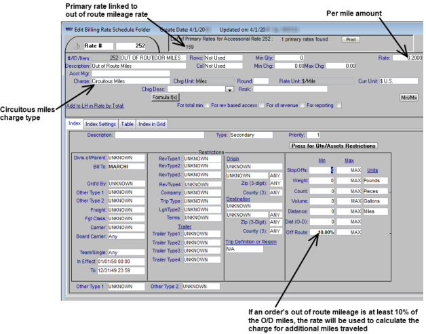Screen dimensions: 426x334
Task: Switch to the Index tab
Action: pos(75,123)
